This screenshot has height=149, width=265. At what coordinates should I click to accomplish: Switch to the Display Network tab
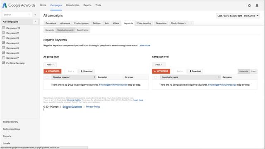[178, 23]
